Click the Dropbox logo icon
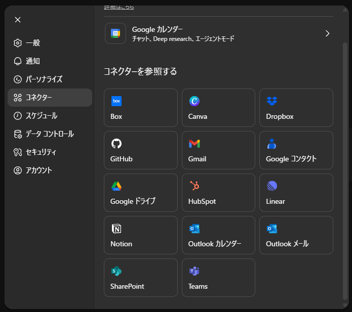This screenshot has height=312, width=352. pyautogui.click(x=272, y=101)
